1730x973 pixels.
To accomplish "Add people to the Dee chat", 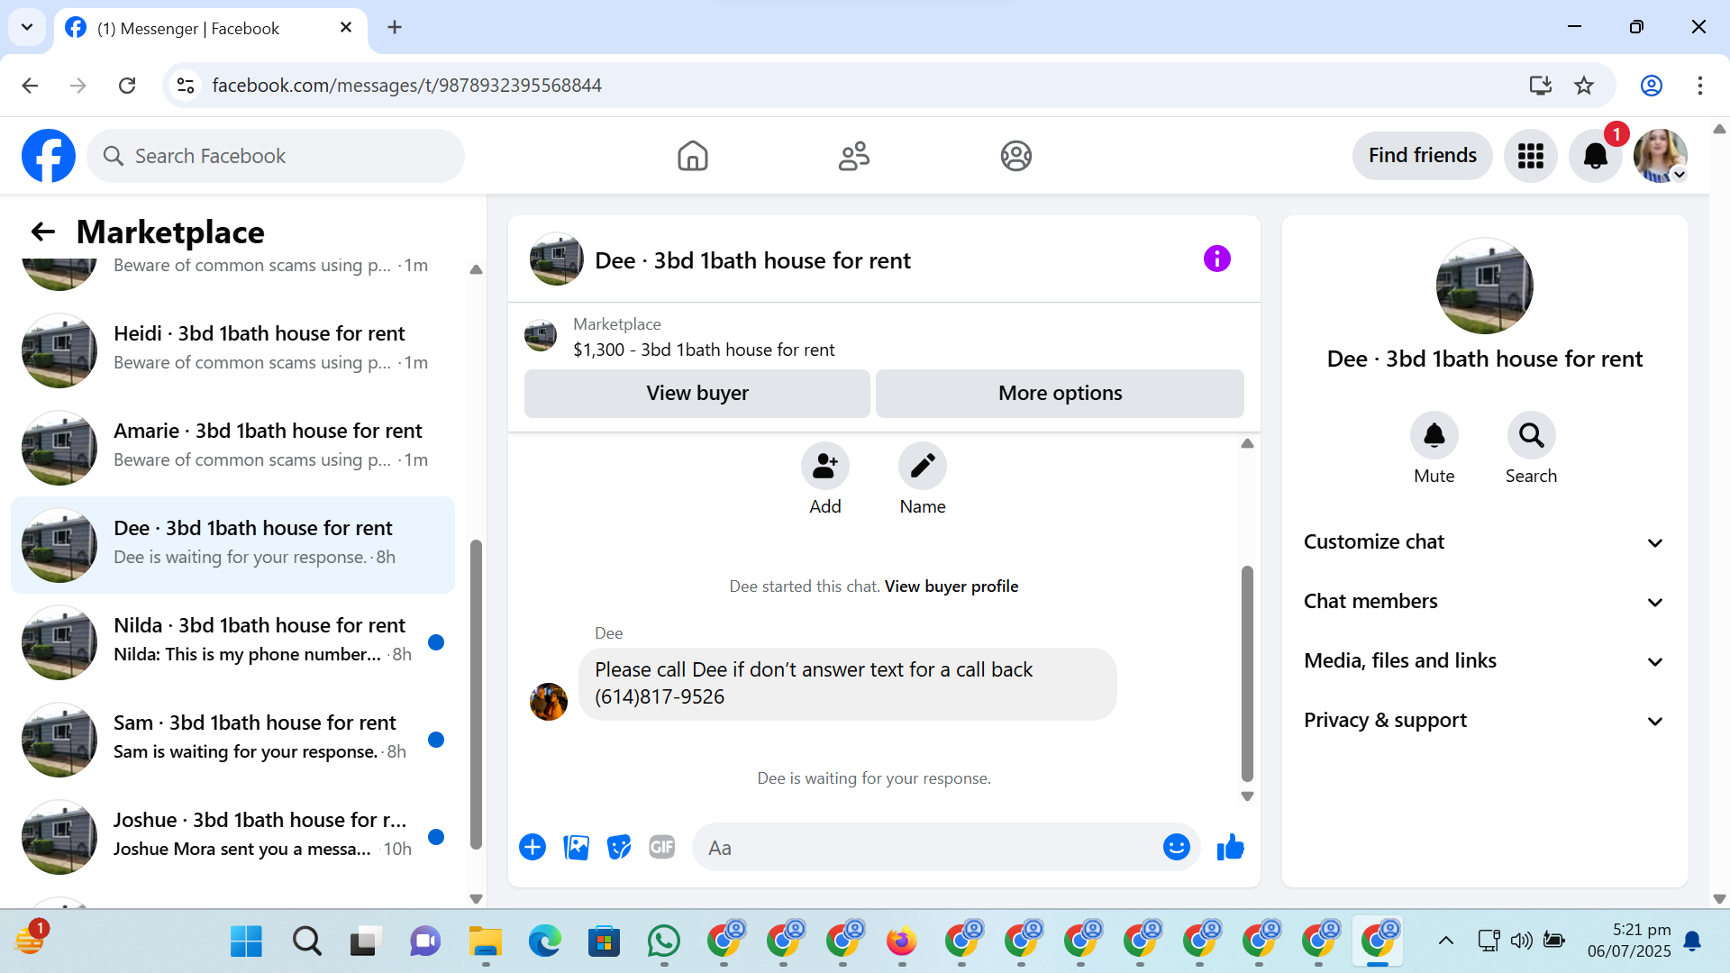I will (x=824, y=466).
